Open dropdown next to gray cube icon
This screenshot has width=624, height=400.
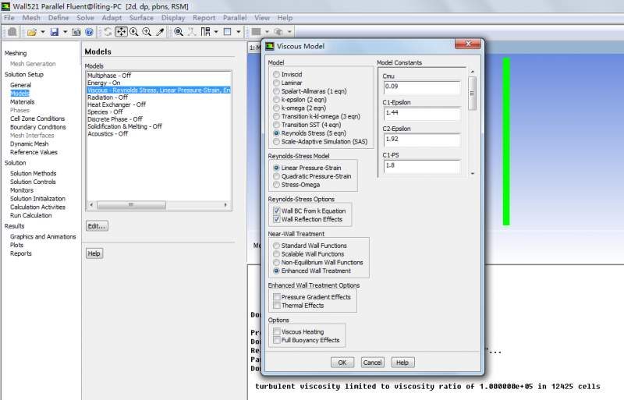(289, 32)
